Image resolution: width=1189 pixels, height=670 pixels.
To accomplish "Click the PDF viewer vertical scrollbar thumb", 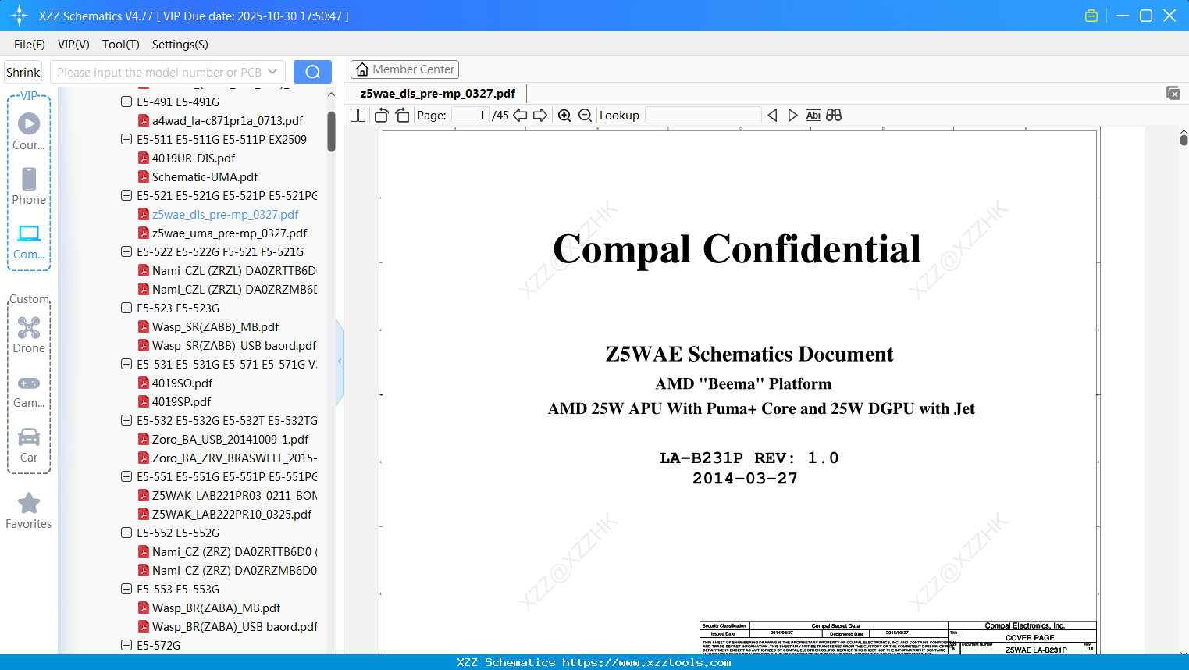I will click(1184, 140).
